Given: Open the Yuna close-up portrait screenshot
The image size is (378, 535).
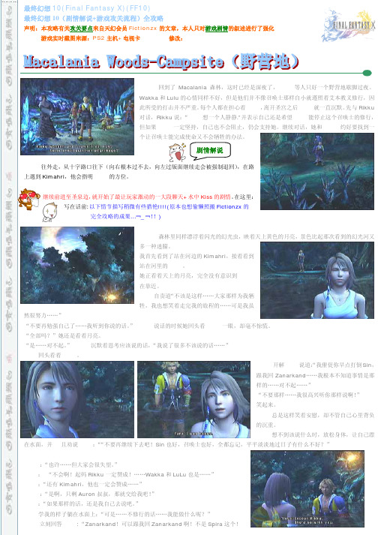Looking at the screenshot, I should pos(77,399).
